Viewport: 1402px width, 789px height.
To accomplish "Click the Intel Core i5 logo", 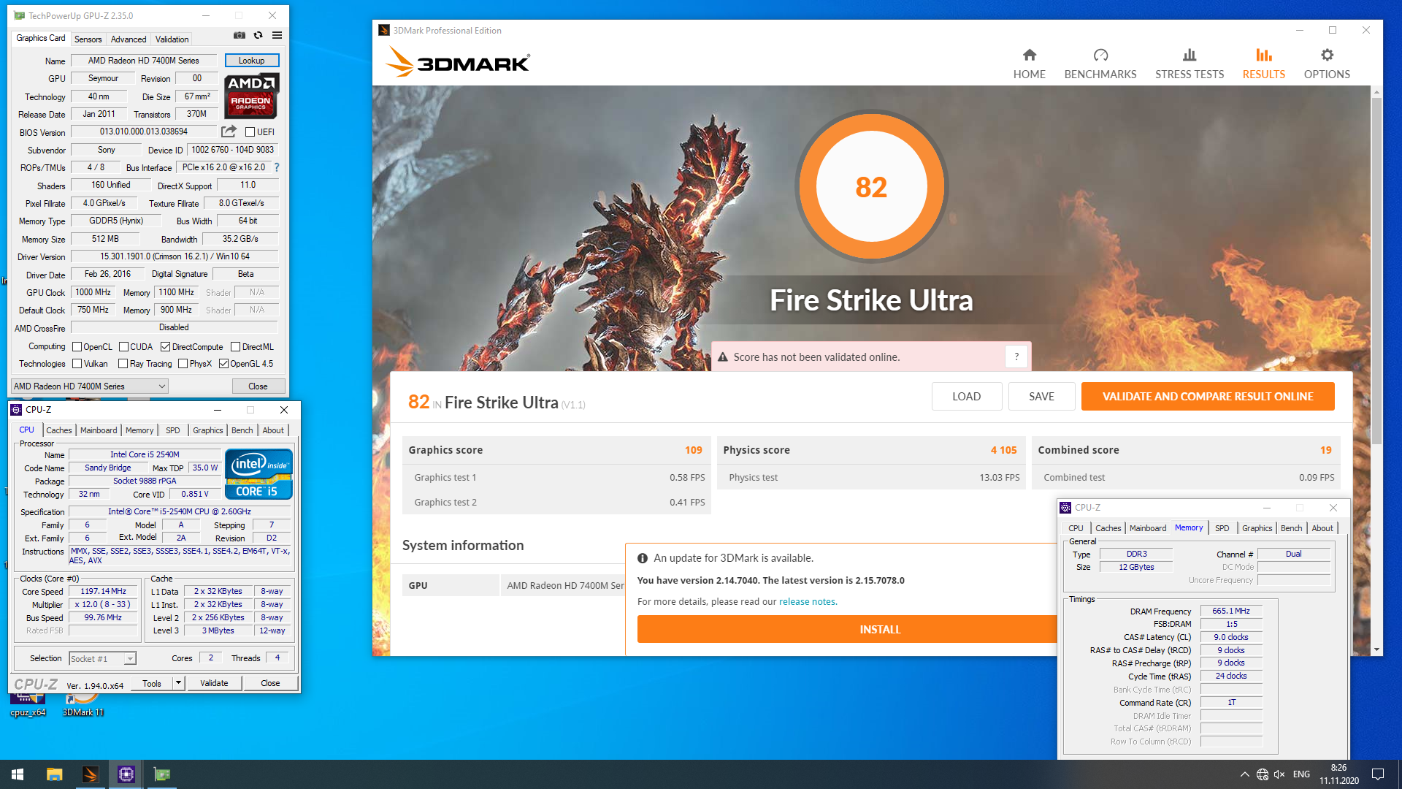I will 259,474.
